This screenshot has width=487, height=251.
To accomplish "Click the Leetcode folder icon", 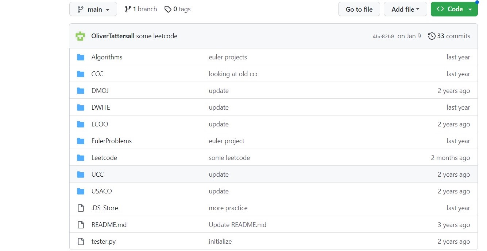I will coord(81,158).
